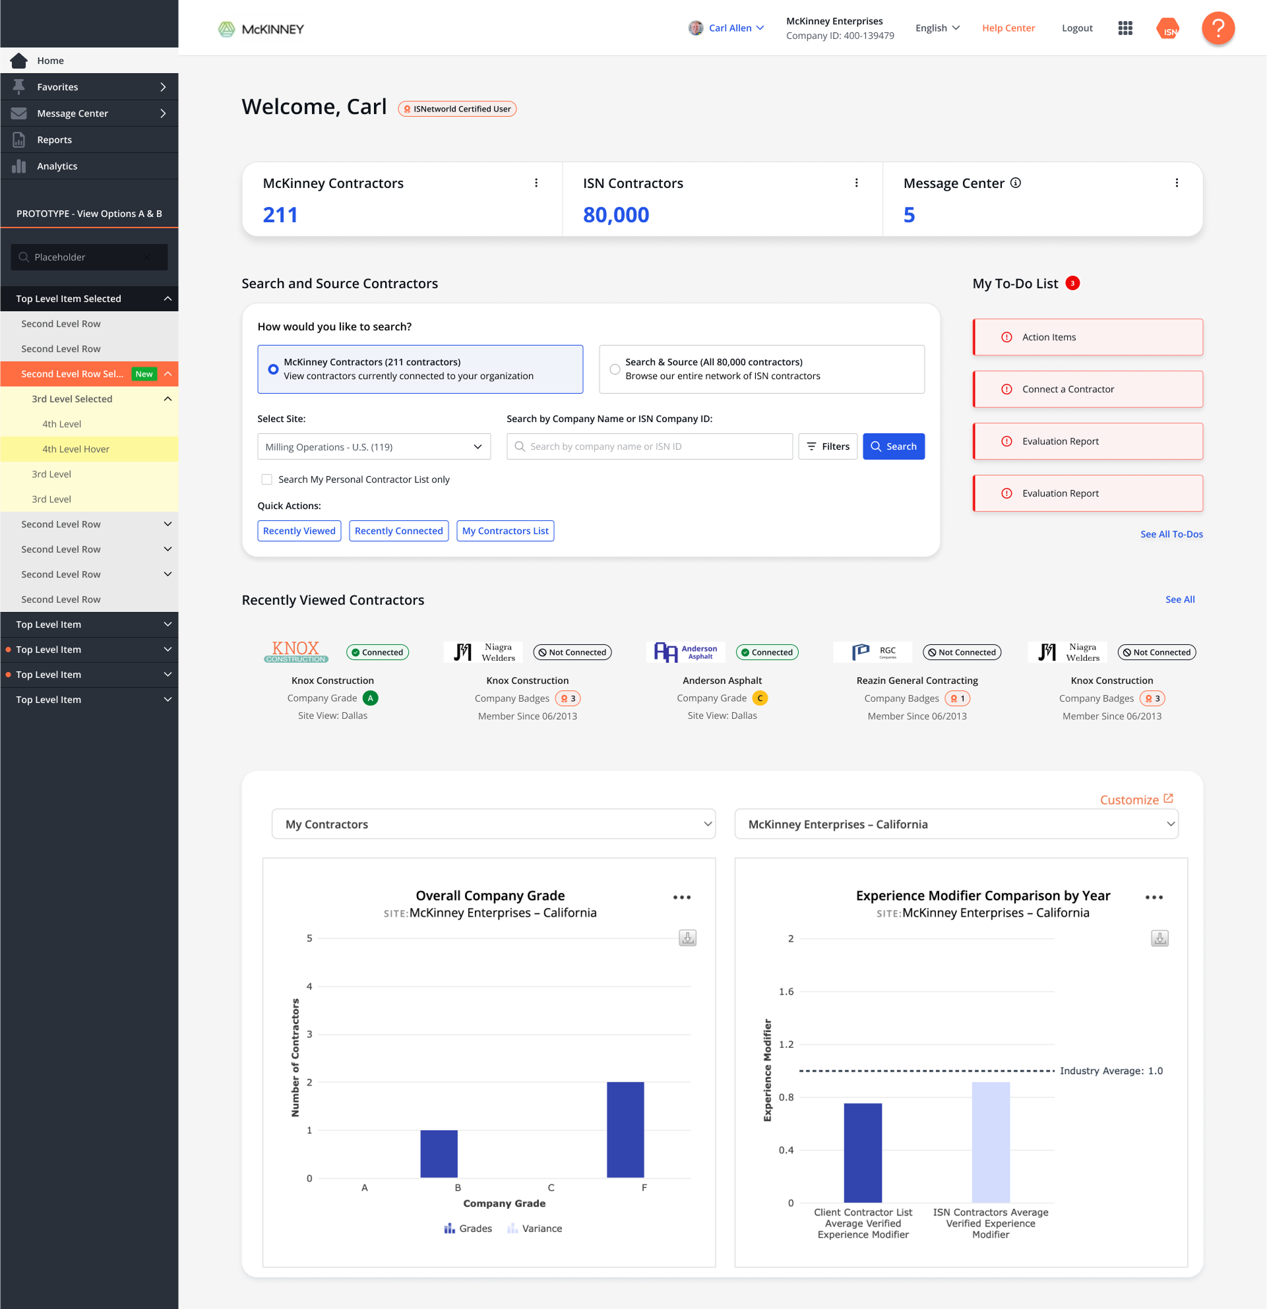Click the grade A badge for Knox Construction

tap(371, 698)
